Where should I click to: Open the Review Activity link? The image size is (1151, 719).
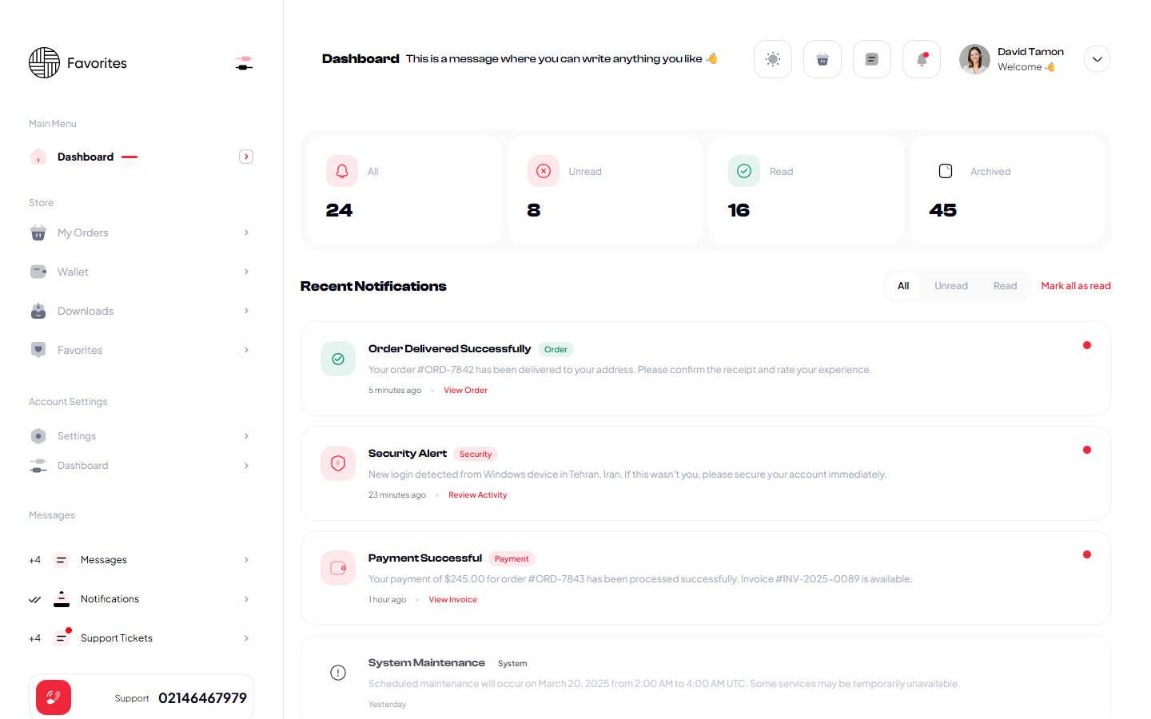(477, 495)
